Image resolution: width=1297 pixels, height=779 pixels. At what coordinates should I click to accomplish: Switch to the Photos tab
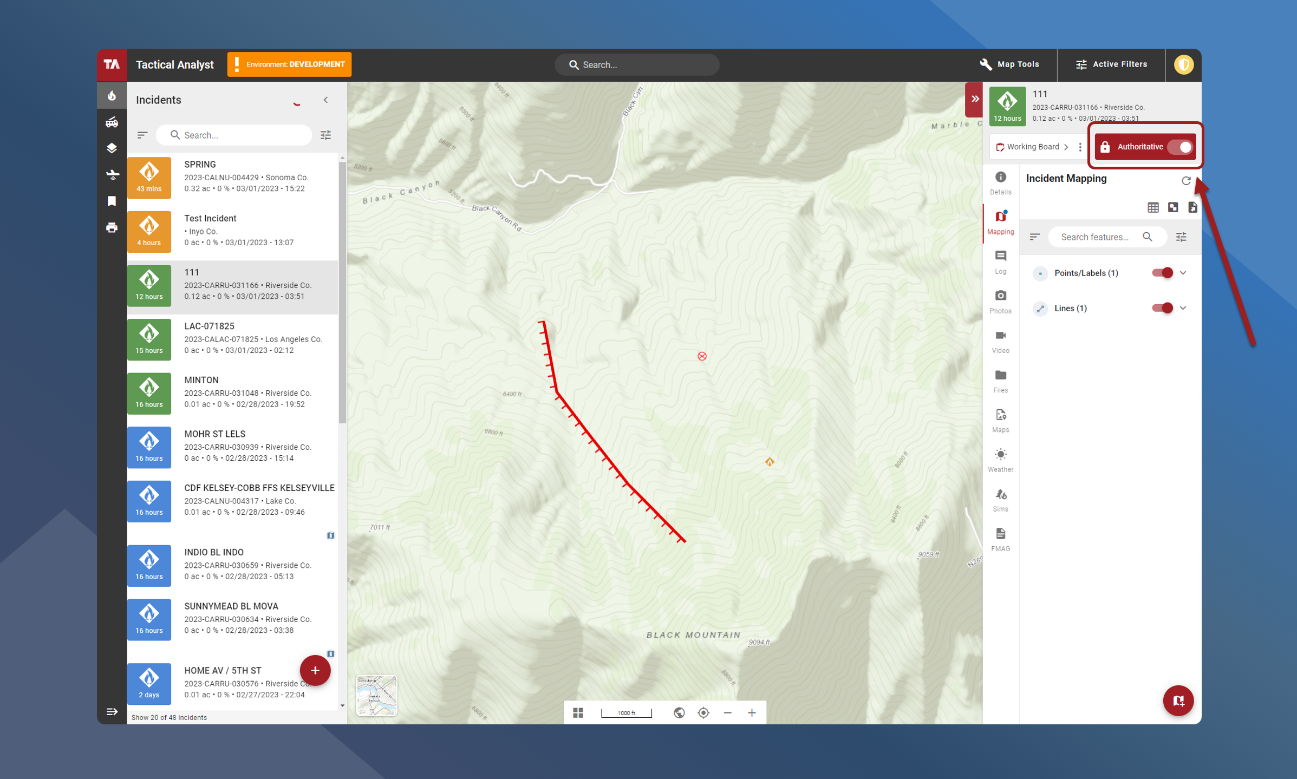(1000, 301)
